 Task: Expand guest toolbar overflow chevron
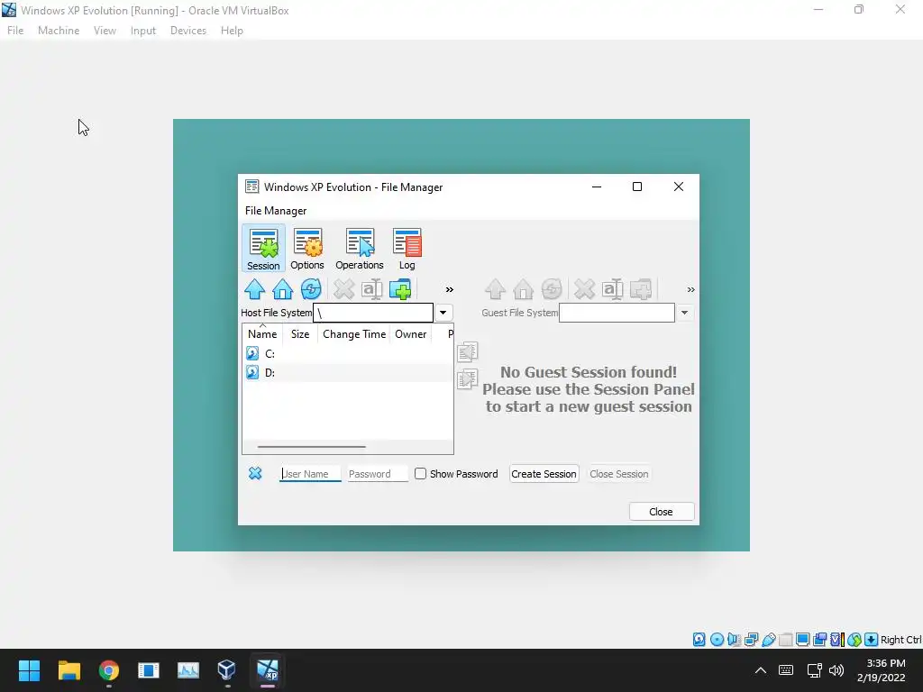[x=691, y=289]
